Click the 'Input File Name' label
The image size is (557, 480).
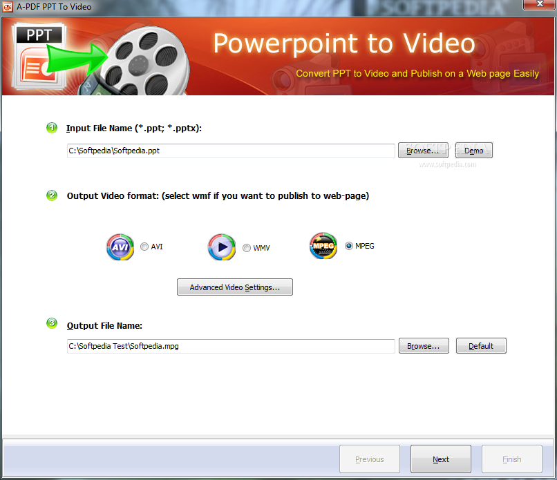134,128
